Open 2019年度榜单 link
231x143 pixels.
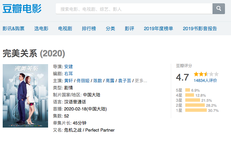point(158,29)
